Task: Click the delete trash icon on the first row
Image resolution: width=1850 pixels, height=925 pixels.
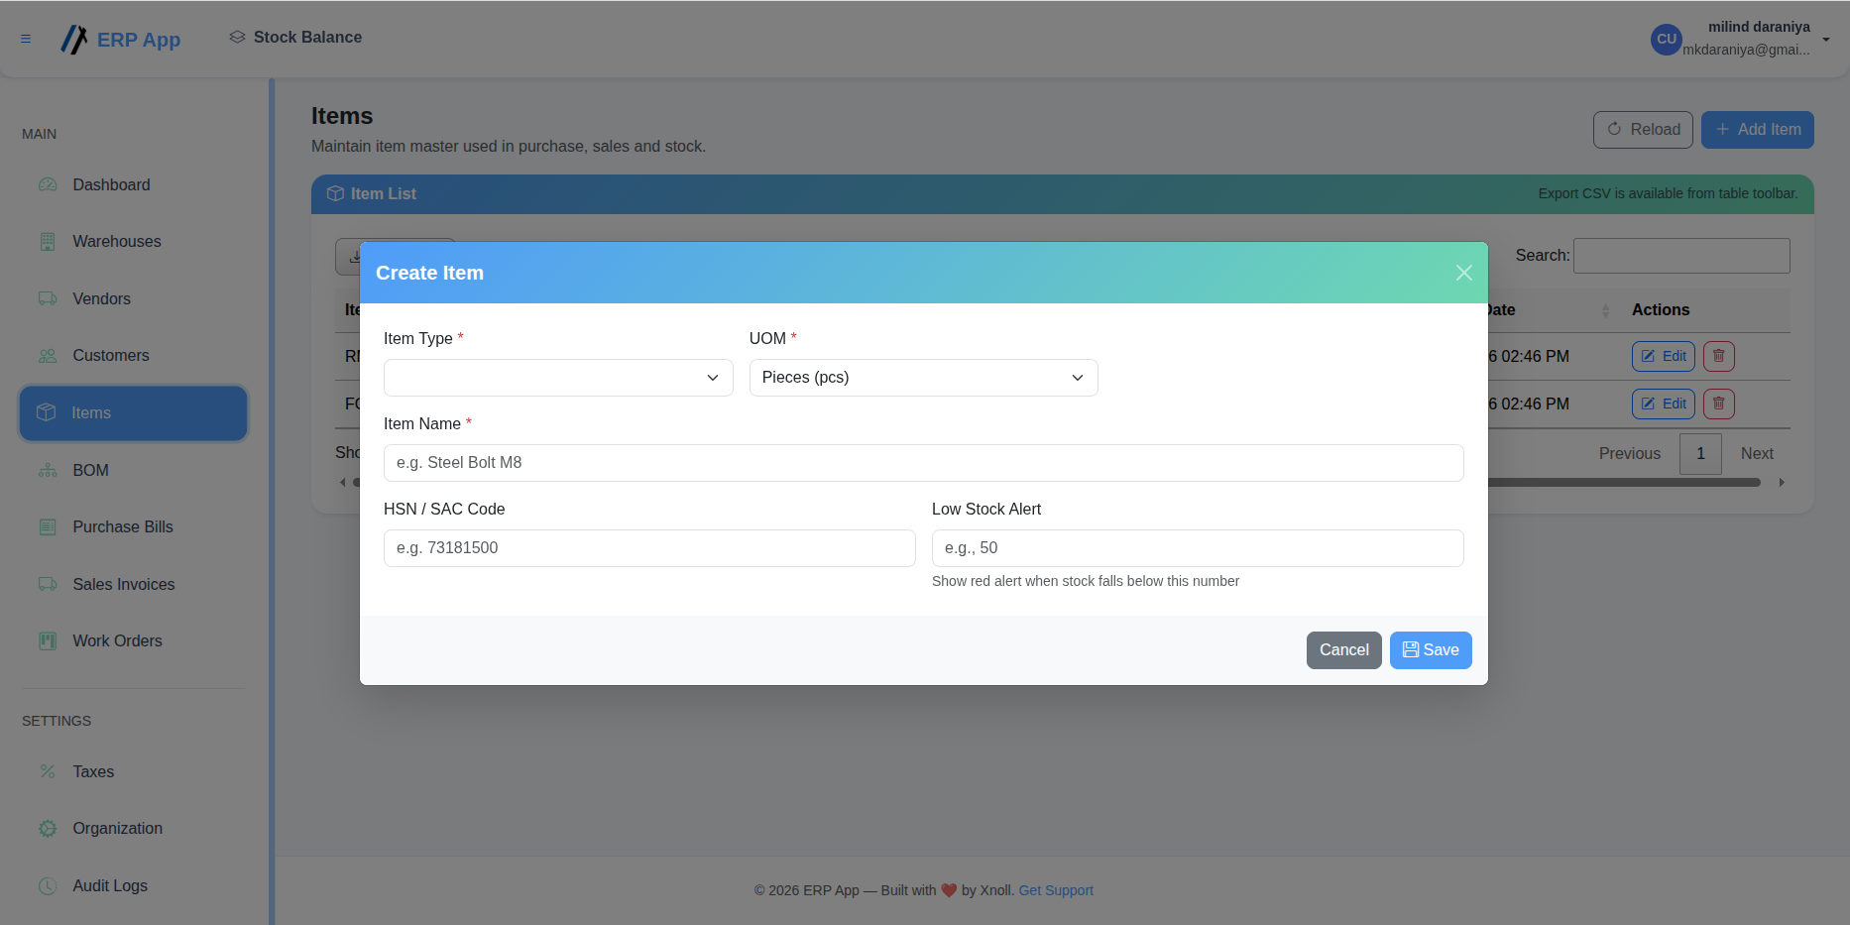Action: (1718, 356)
